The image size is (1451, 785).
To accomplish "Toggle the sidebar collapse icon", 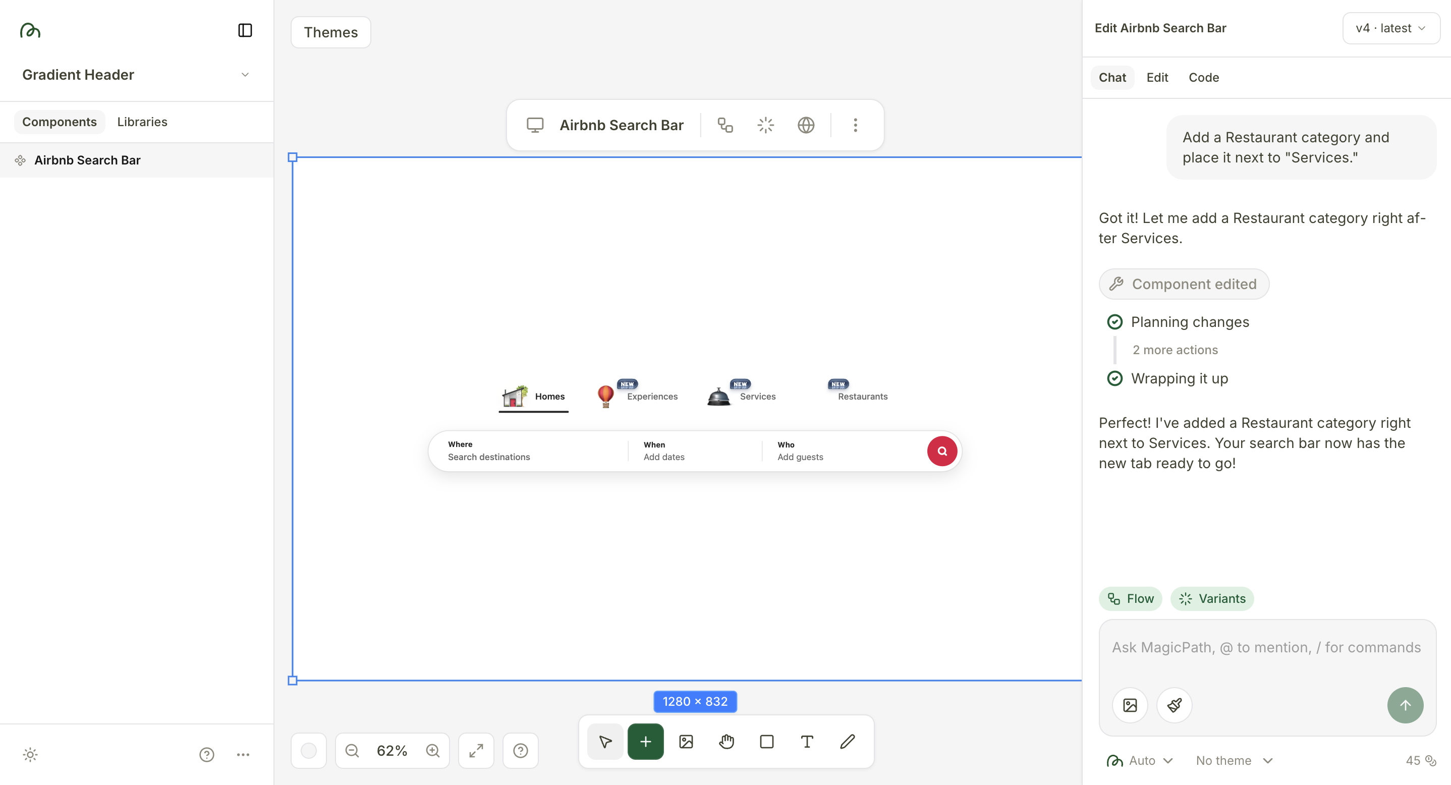I will point(245,30).
